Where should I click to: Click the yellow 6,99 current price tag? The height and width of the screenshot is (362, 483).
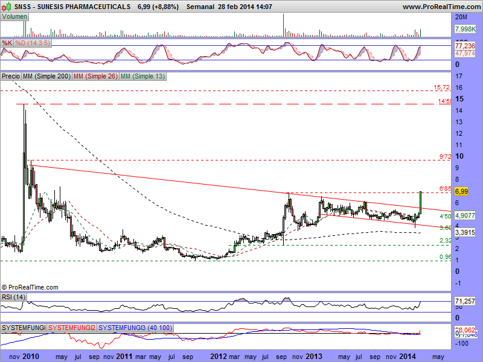click(x=461, y=191)
